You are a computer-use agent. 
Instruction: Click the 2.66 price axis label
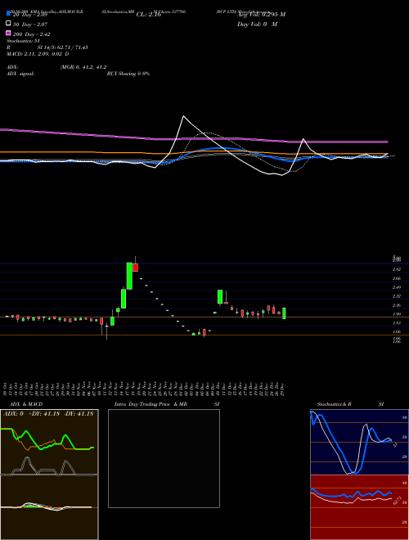point(396,278)
